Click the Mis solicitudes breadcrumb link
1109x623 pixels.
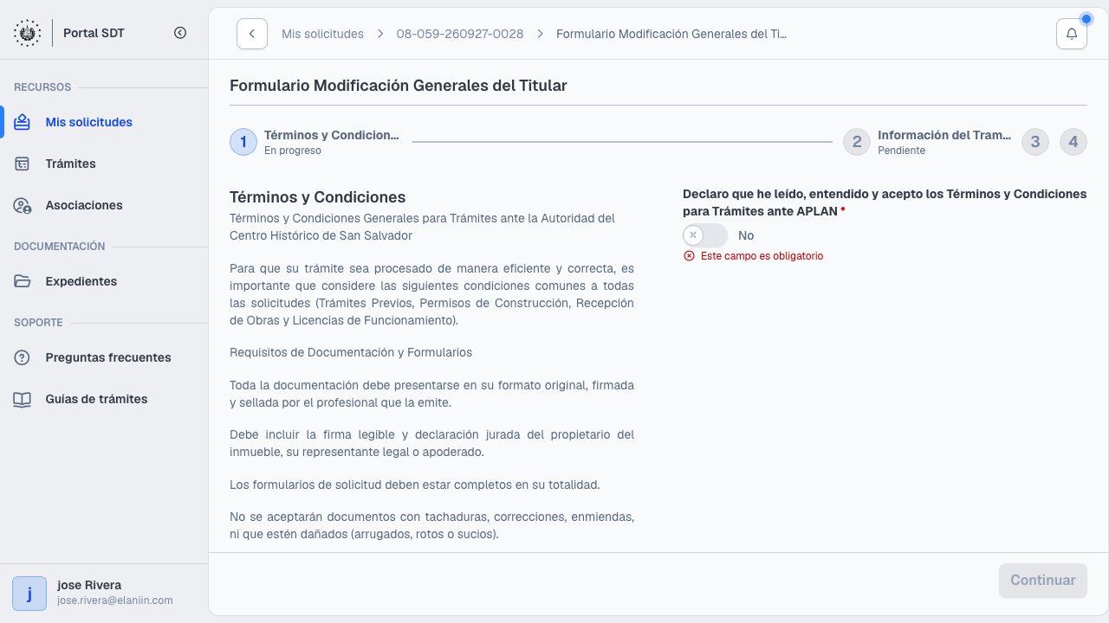pyautogui.click(x=322, y=34)
